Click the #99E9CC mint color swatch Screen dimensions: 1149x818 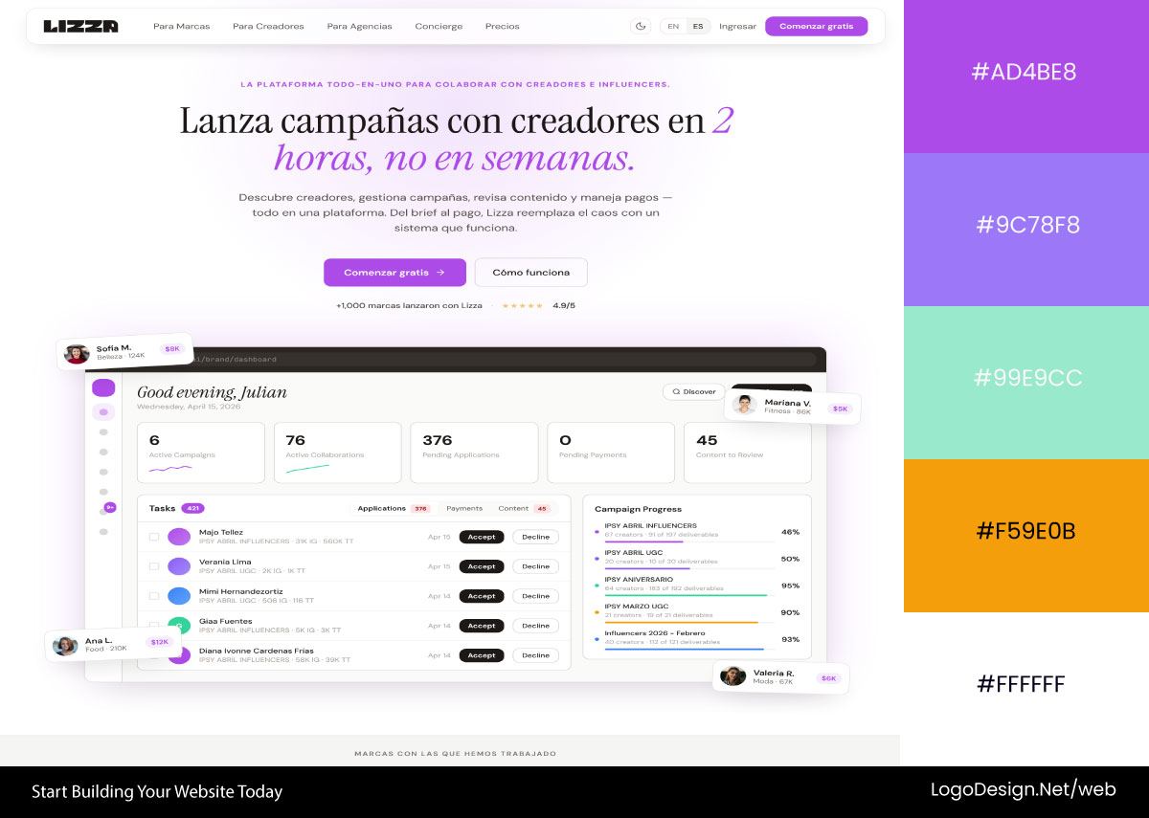tap(1026, 383)
